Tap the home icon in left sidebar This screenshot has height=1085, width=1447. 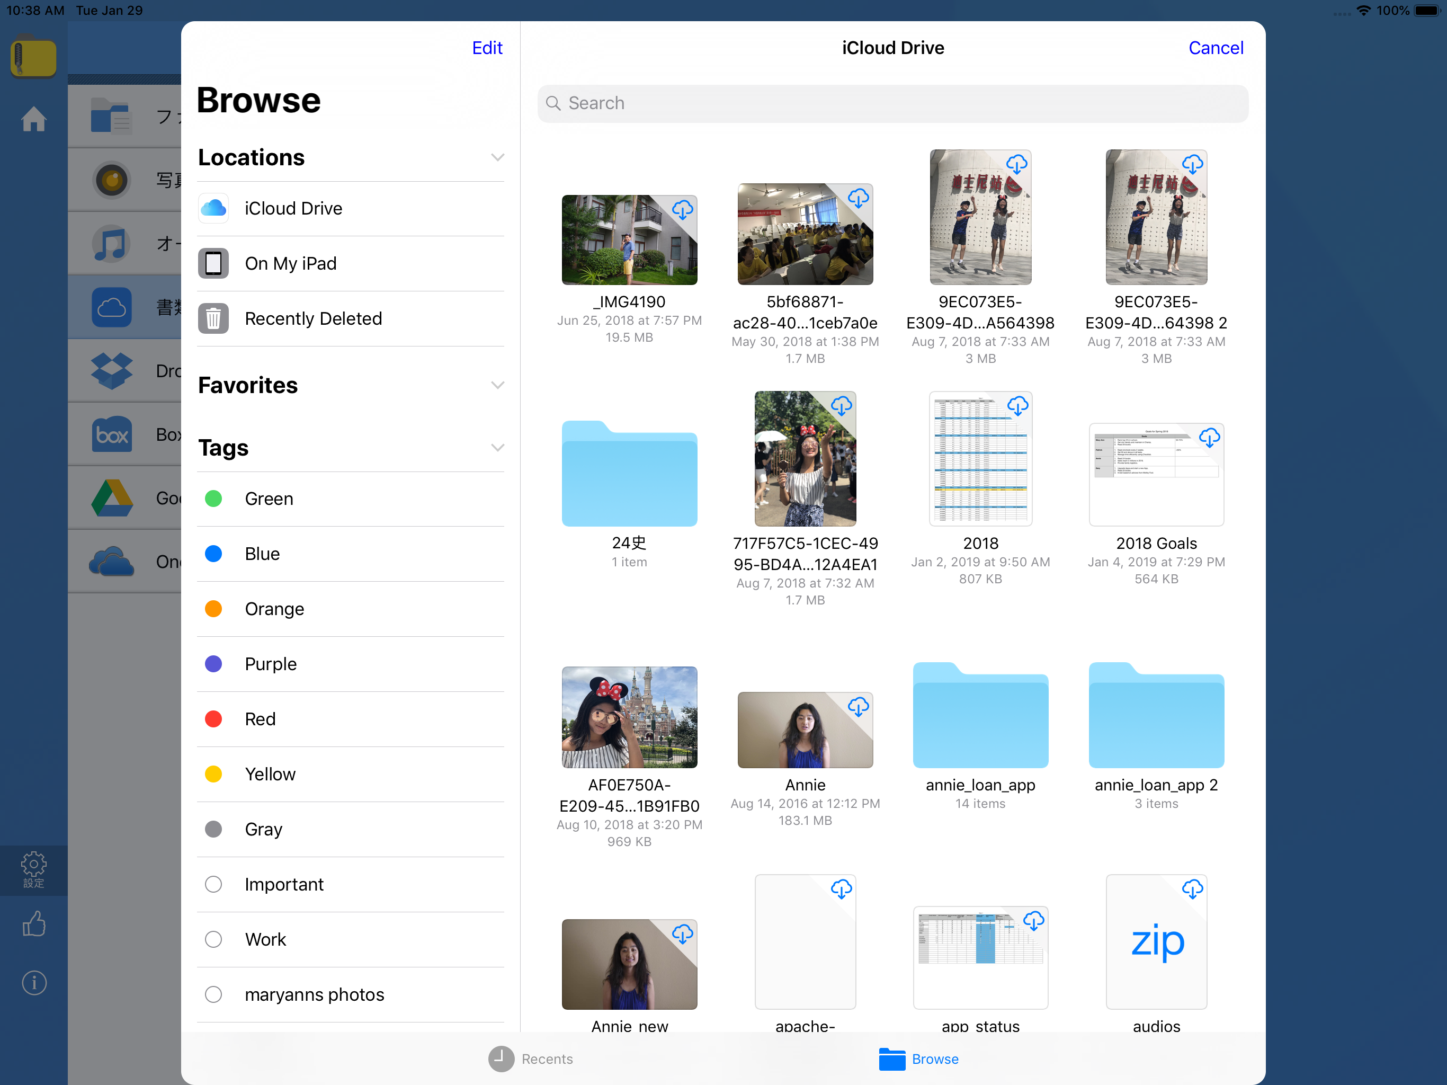[33, 119]
